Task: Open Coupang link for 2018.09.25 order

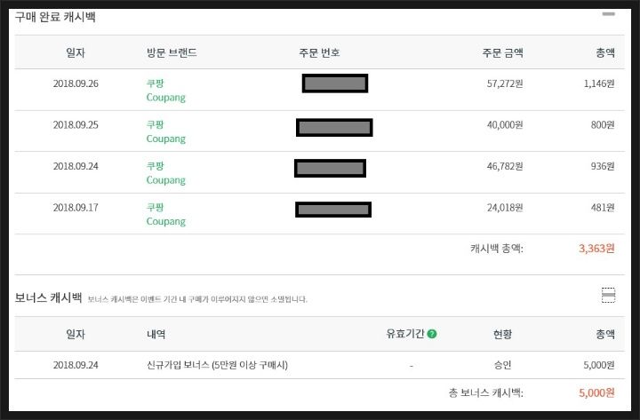Action: (165, 139)
